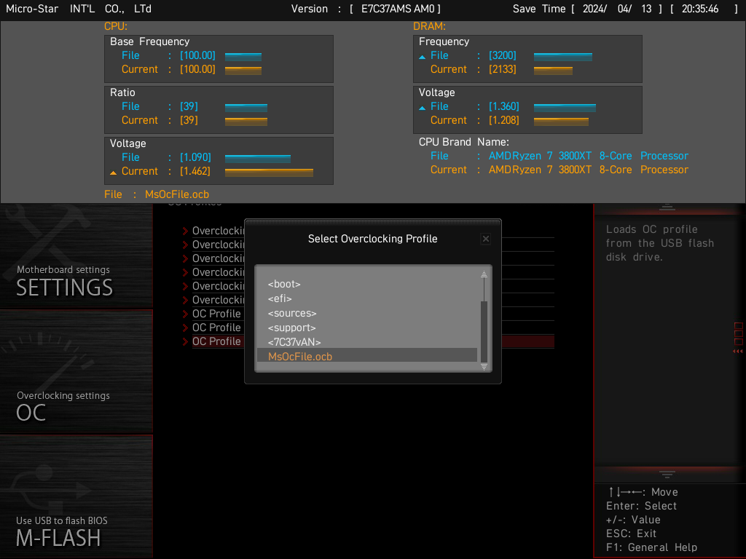The height and width of the screenshot is (559, 746).
Task: Click CPU Ratio Current value [39]
Action: [x=189, y=120]
